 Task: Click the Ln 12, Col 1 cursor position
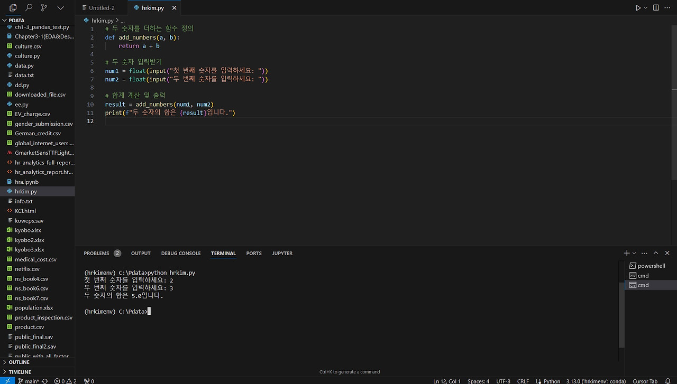[447, 381]
